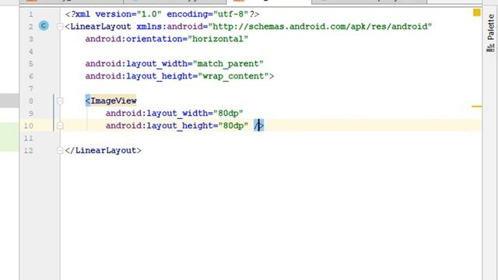
Task: Select line number 5 in gutter
Action: (x=31, y=64)
